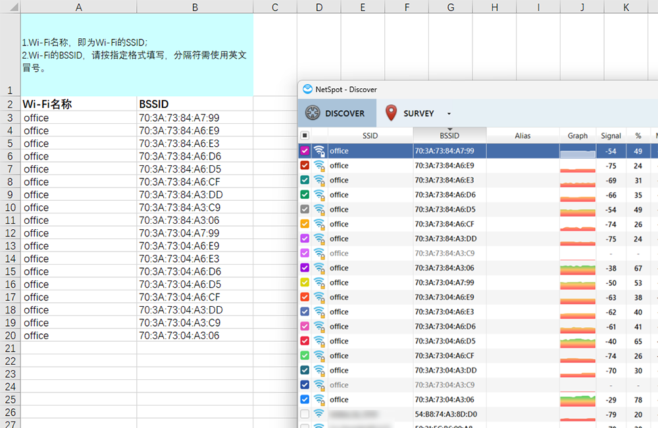This screenshot has width=658, height=428.
Task: Open the Survey dropdown arrow
Action: pyautogui.click(x=449, y=114)
